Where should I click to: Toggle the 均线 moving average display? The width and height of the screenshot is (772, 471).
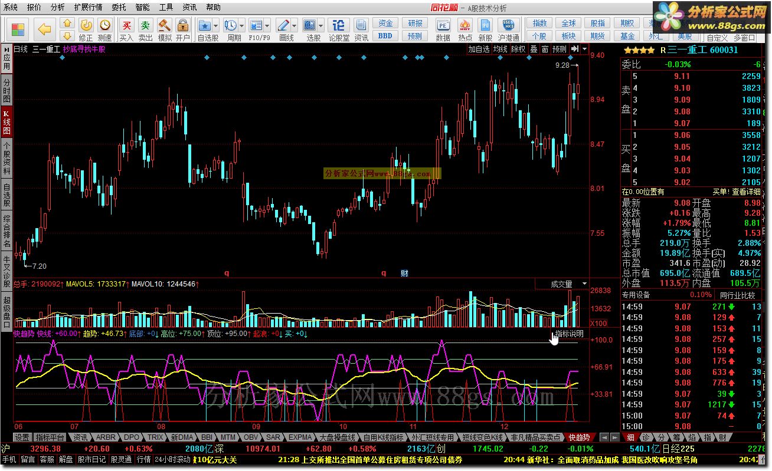[x=501, y=49]
